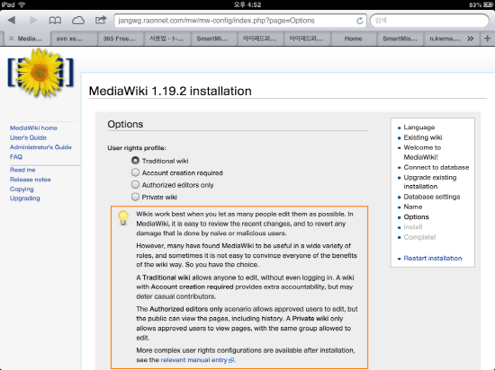
Task: Open iCloud tabs cloud icon
Action: [x=78, y=21]
